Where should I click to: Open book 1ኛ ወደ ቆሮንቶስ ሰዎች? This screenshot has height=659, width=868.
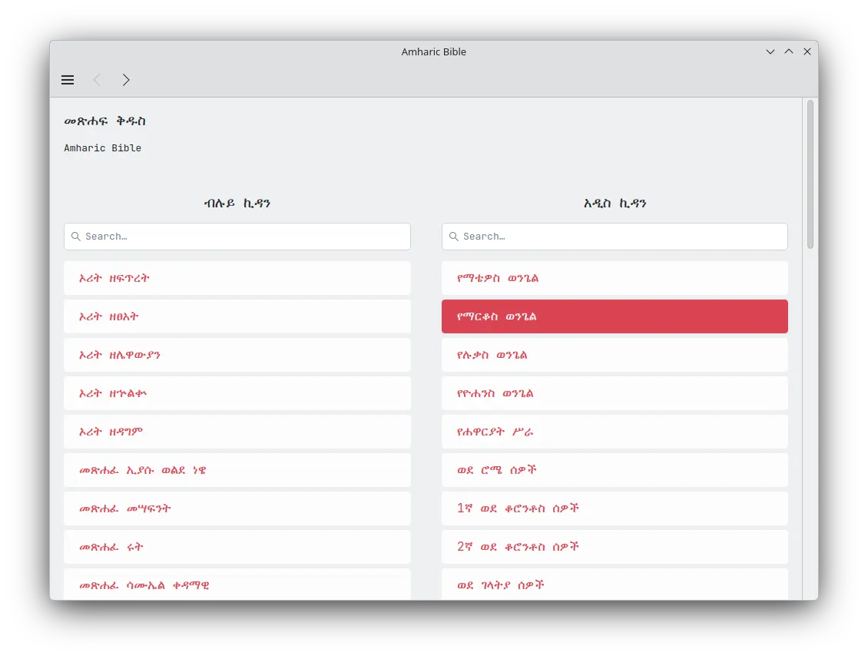coord(615,508)
